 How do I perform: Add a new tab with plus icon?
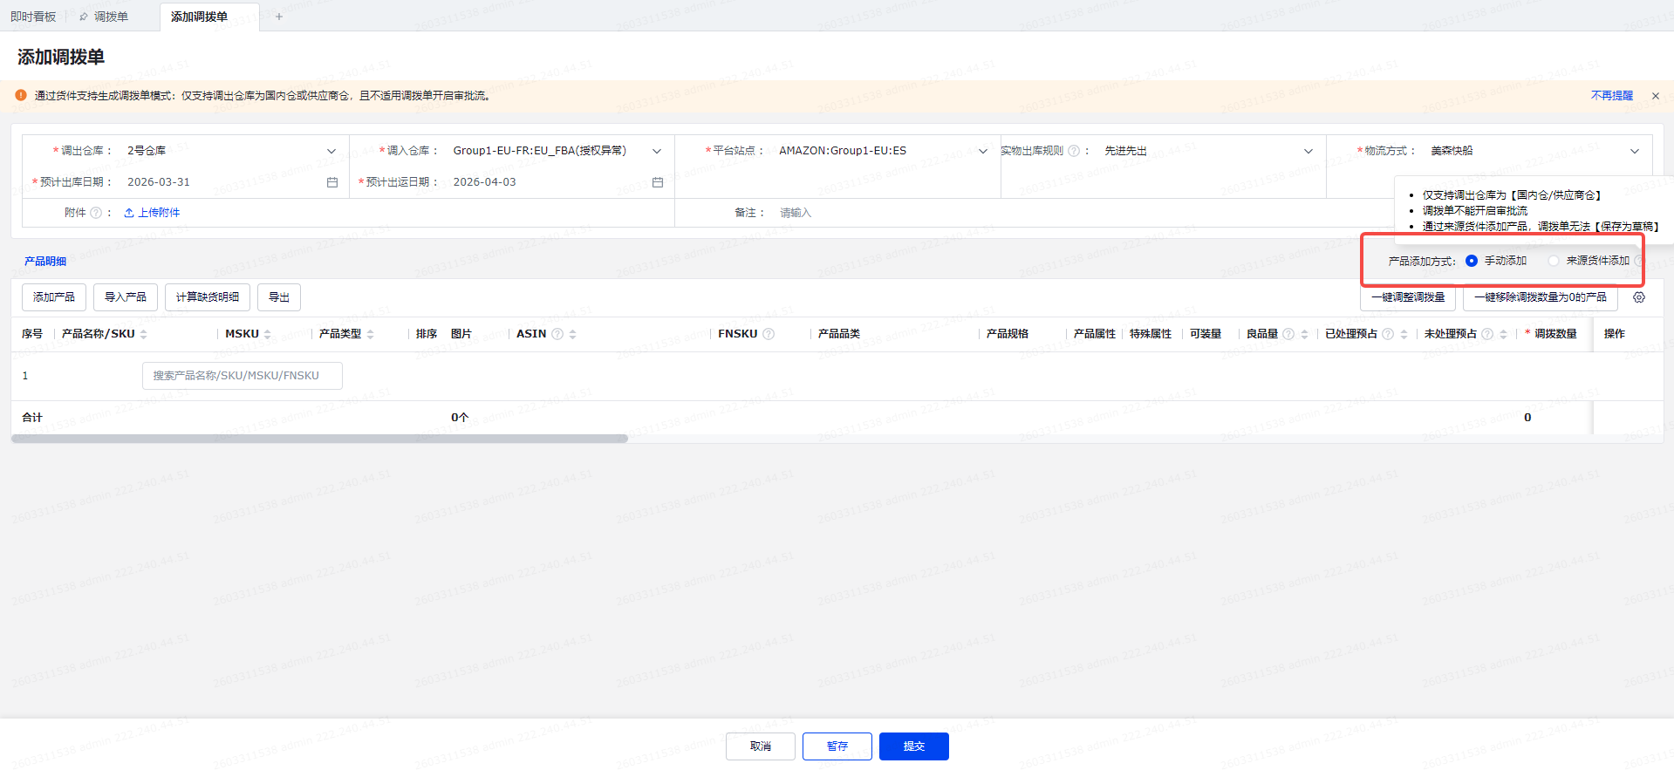[279, 17]
